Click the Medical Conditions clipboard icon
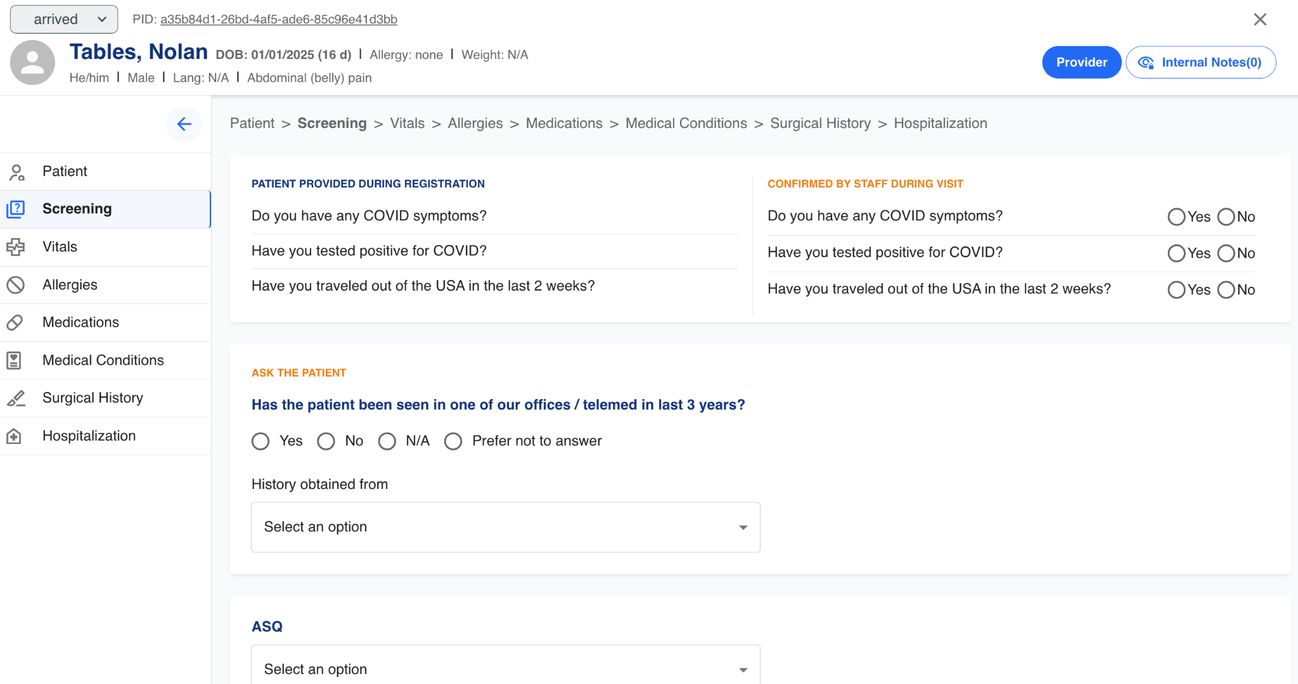Screen dimensions: 1298x684 (14, 360)
